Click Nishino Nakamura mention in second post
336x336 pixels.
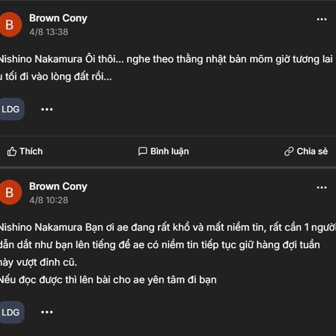coord(41,227)
